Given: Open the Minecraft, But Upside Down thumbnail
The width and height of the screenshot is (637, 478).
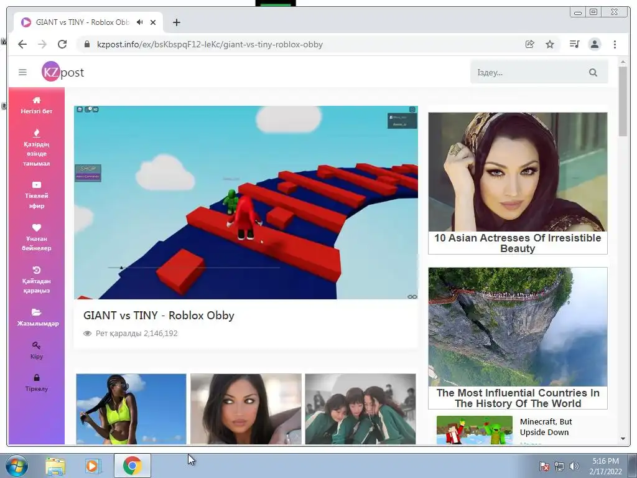Looking at the screenshot, I should (475, 429).
